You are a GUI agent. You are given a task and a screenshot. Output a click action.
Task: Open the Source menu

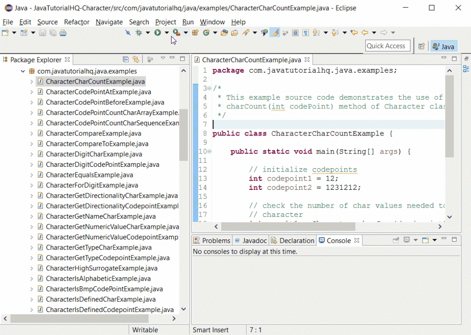[x=47, y=22]
